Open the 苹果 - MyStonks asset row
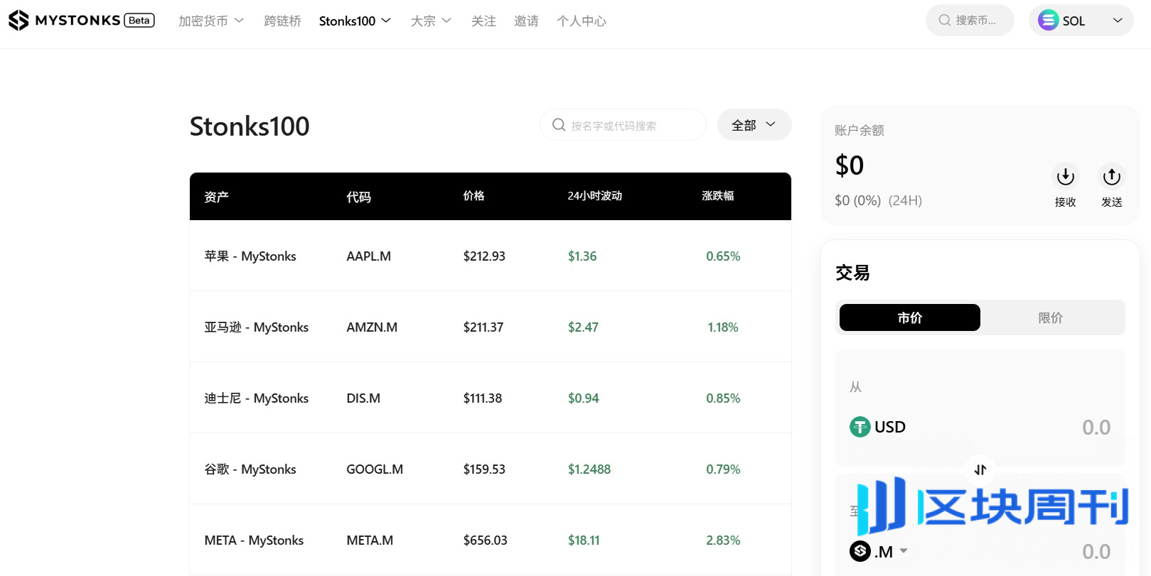The image size is (1151, 576). coord(250,256)
